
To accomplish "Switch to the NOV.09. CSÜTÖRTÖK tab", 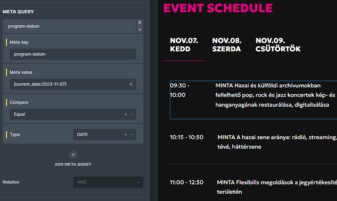I will (278, 45).
